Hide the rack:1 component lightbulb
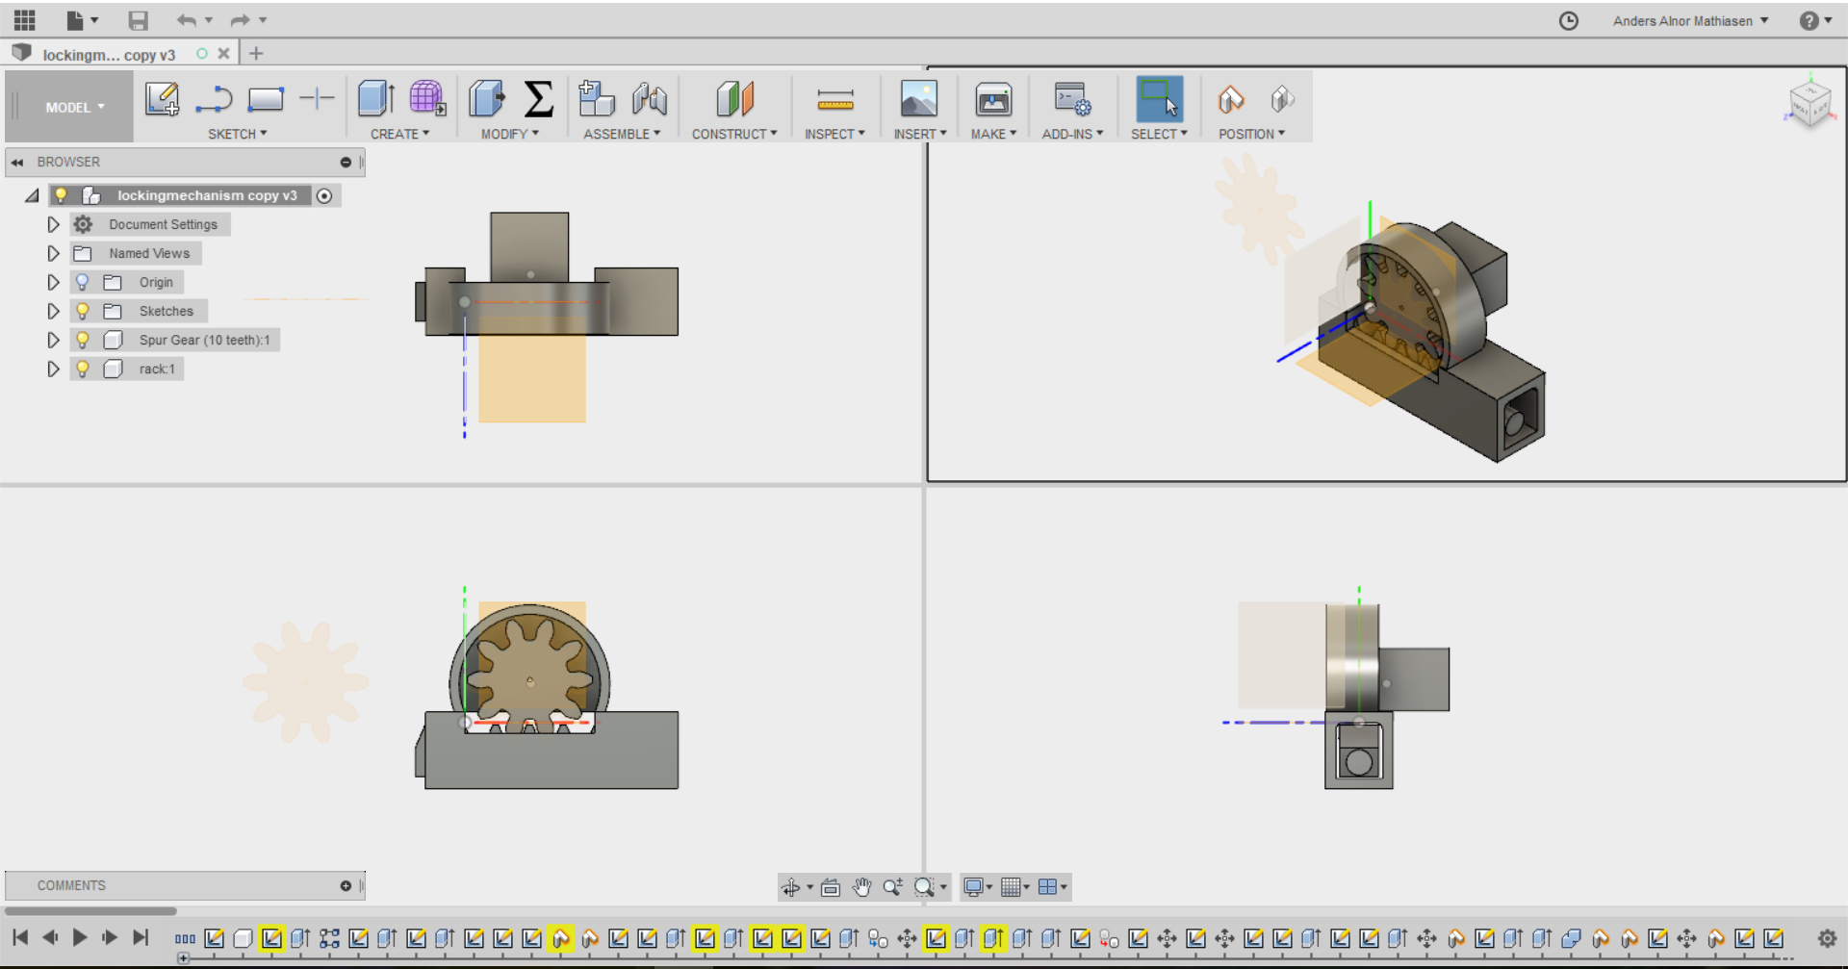Image resolution: width=1848 pixels, height=969 pixels. coord(83,369)
